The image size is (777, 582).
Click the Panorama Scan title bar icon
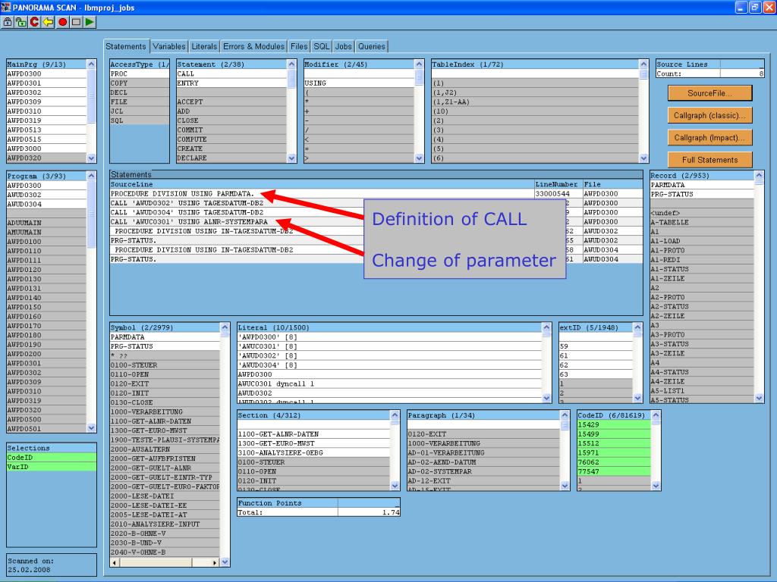(5, 7)
